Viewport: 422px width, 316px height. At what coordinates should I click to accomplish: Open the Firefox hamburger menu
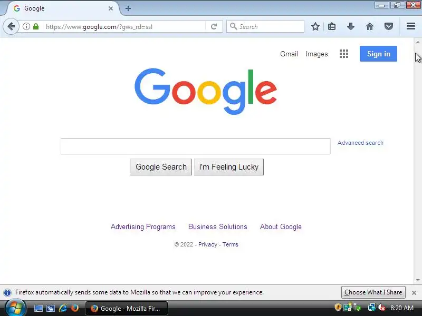click(x=411, y=26)
